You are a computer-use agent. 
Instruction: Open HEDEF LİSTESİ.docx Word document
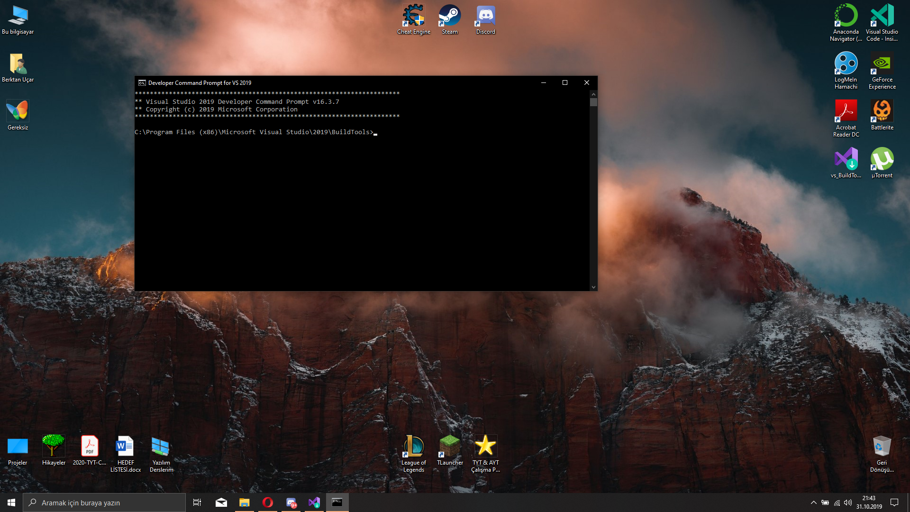point(125,453)
